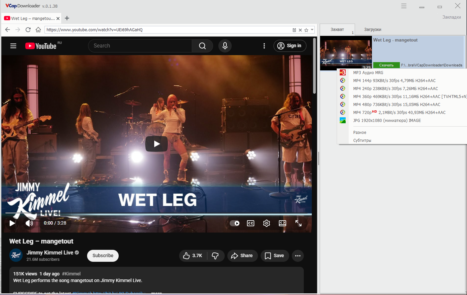Open the Jimmy Kimmel Live channel avatar
Screen dimensions: 467x295
coord(16,255)
